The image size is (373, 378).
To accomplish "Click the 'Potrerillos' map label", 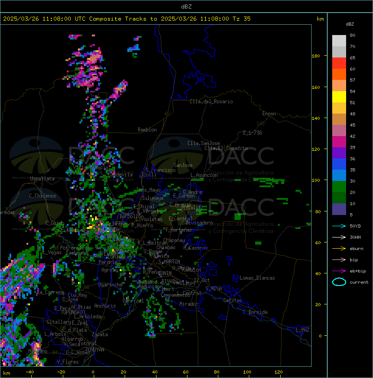I will [75, 248].
